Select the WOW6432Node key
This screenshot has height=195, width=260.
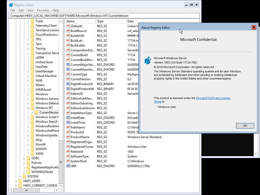click(x=42, y=172)
